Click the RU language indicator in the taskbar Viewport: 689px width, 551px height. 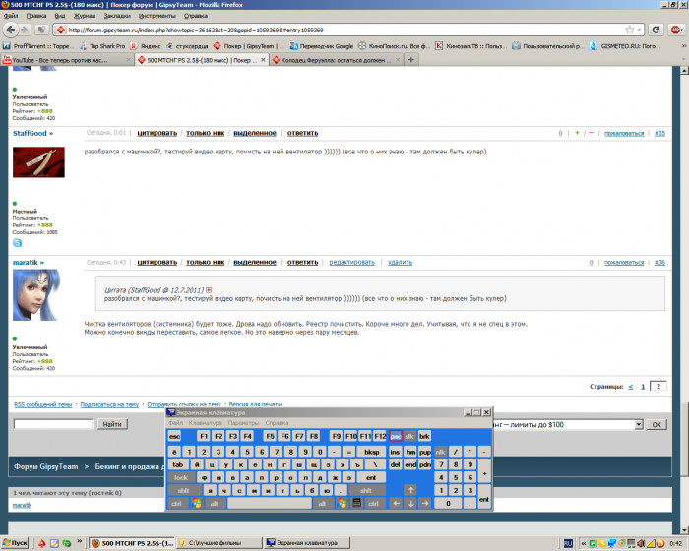coord(568,543)
